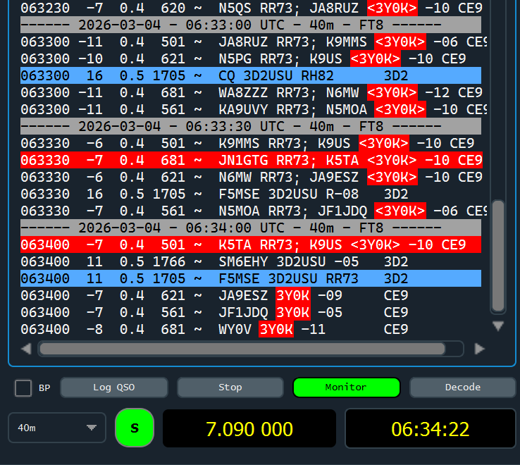This screenshot has width=520, height=465.
Task: Select the JF1JDQ 3Y0K -05 line
Action: coord(251,312)
